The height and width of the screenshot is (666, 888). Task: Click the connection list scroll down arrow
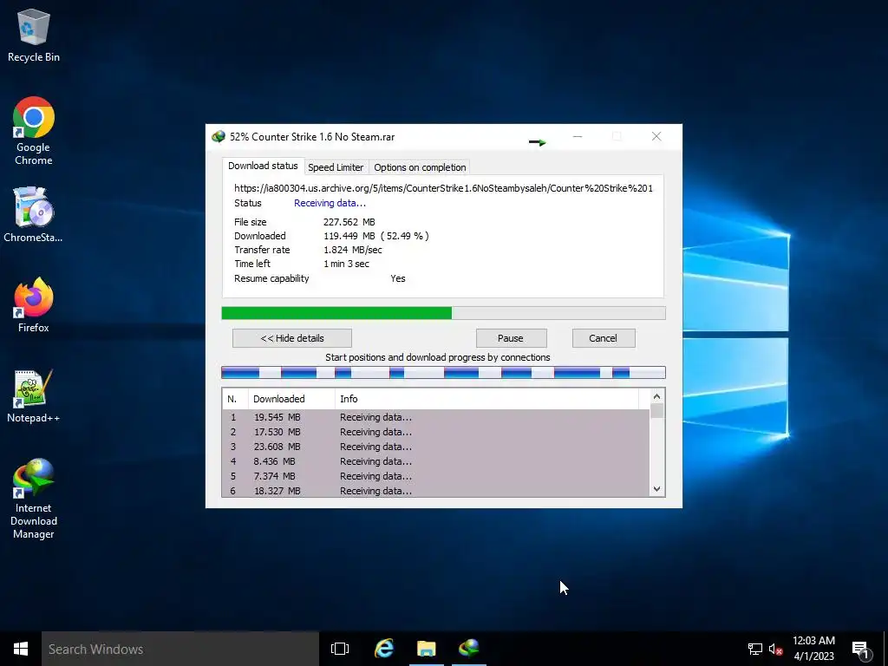[x=657, y=489]
